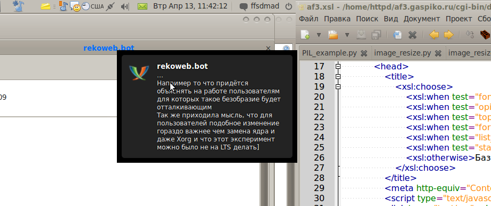Click the orange open-file folder icon
This screenshot has width=491, height=206.
pyautogui.click(x=333, y=35)
